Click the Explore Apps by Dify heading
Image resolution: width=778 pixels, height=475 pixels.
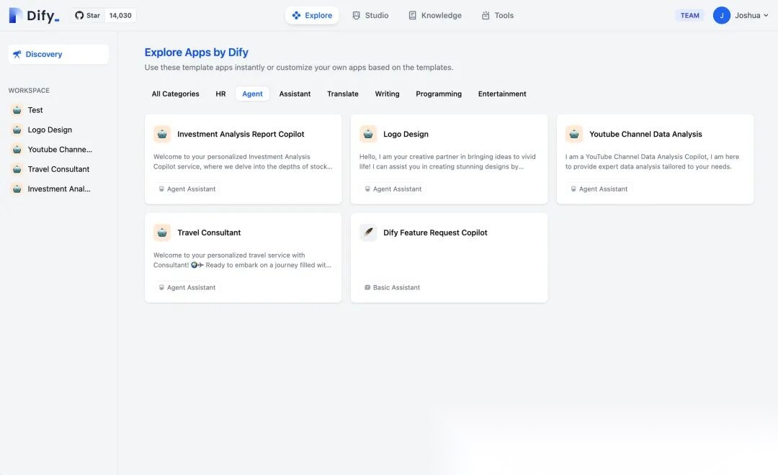(x=197, y=52)
